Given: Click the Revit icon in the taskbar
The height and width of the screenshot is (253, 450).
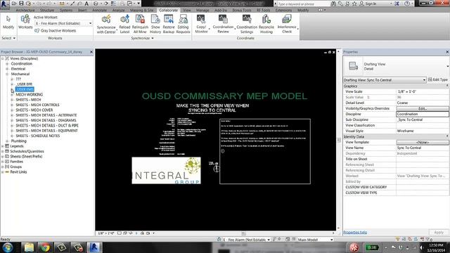Looking at the screenshot, I should [94, 247].
